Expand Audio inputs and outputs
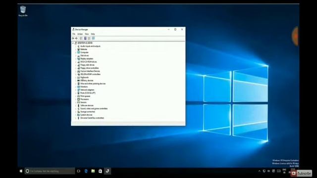The width and height of the screenshot is (317, 178). [76, 46]
